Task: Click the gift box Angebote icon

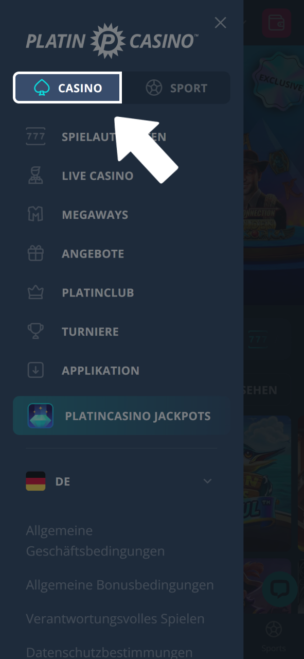Action: coord(35,254)
